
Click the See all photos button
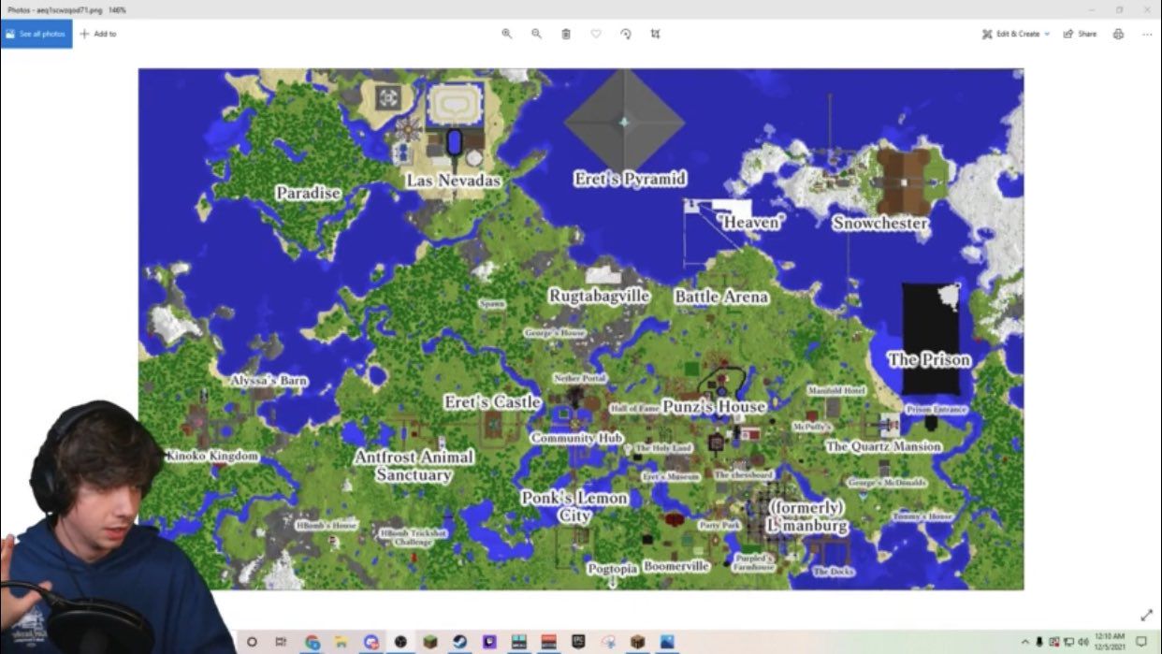click(36, 34)
